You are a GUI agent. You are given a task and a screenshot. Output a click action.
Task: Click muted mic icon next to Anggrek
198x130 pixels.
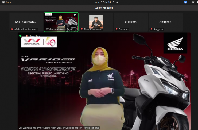(151, 29)
